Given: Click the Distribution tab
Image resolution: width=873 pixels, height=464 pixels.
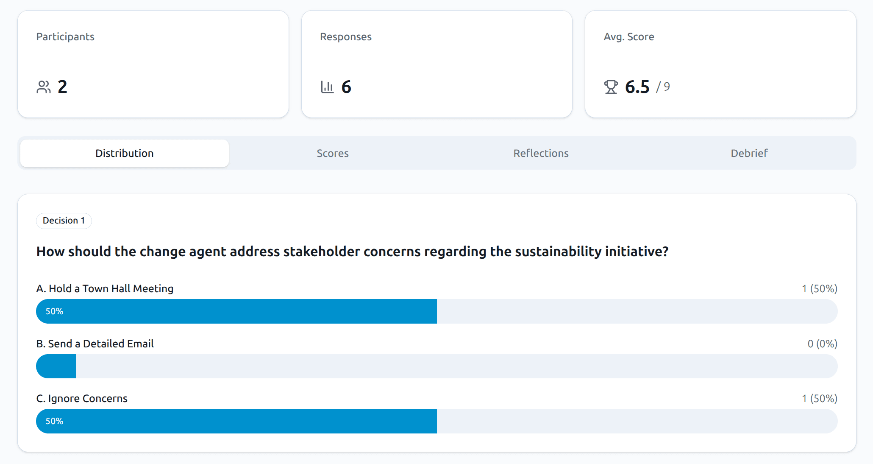Looking at the screenshot, I should click(x=124, y=153).
